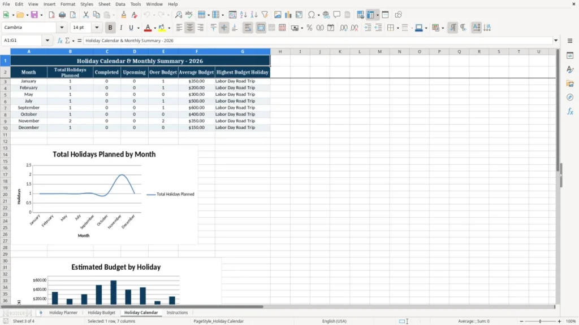Open Font Color dropdown arrow

155,28
